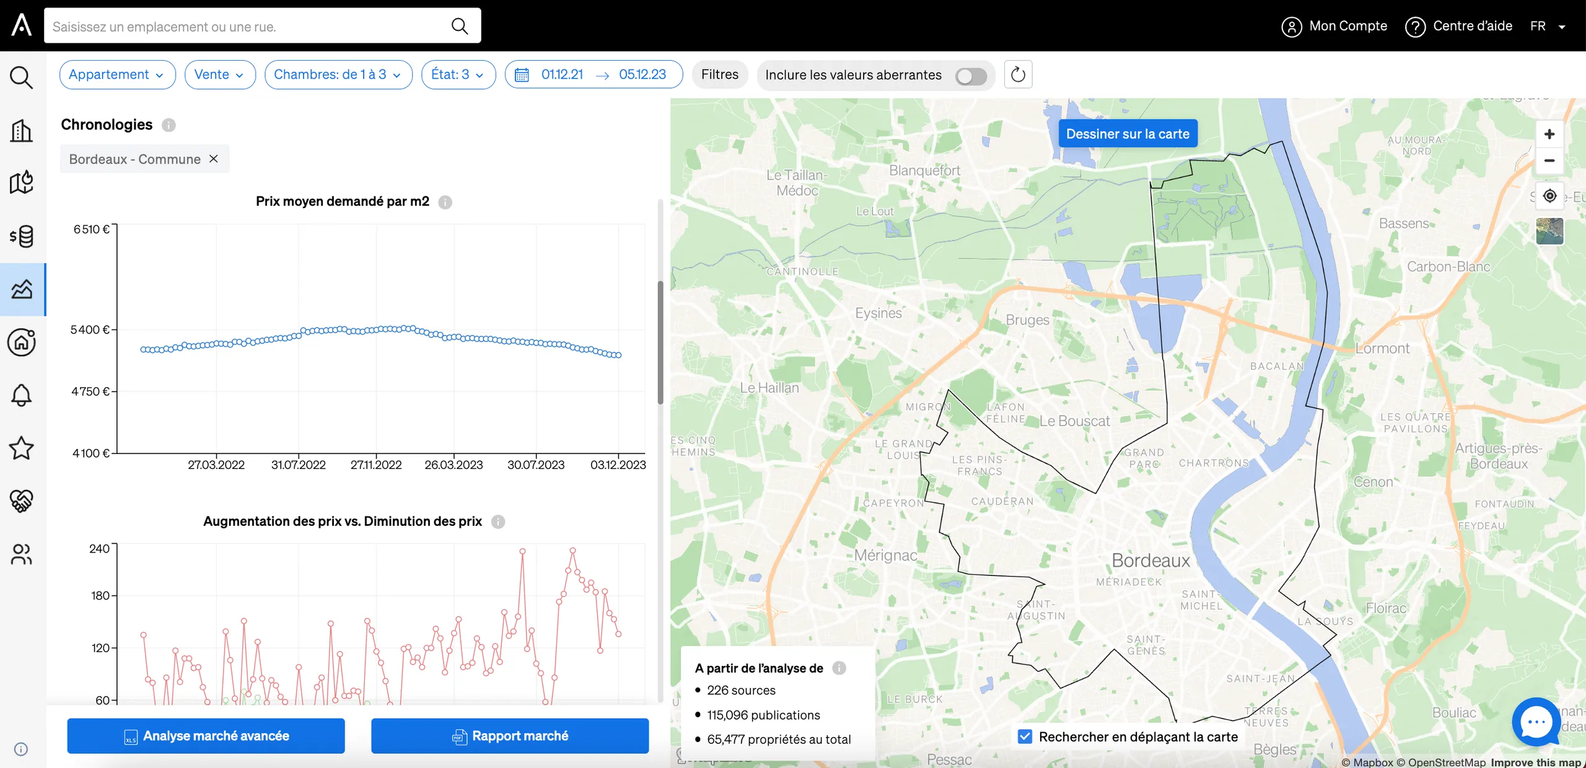The width and height of the screenshot is (1586, 768).
Task: Open Centre d'aide
Action: pos(1458,26)
